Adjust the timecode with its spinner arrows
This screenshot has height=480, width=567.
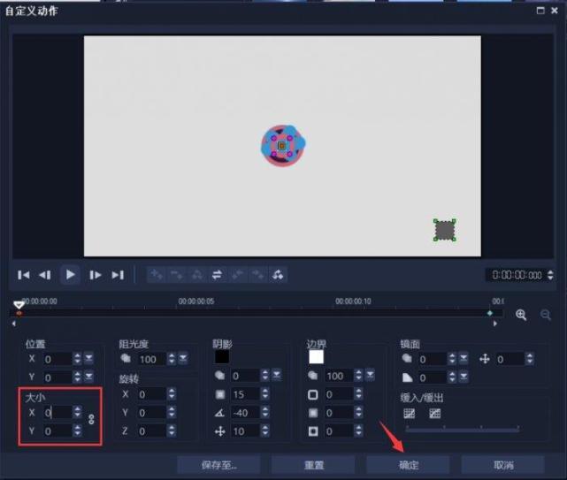(550, 275)
